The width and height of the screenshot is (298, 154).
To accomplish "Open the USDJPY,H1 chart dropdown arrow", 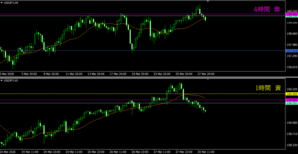I will tap(2, 80).
